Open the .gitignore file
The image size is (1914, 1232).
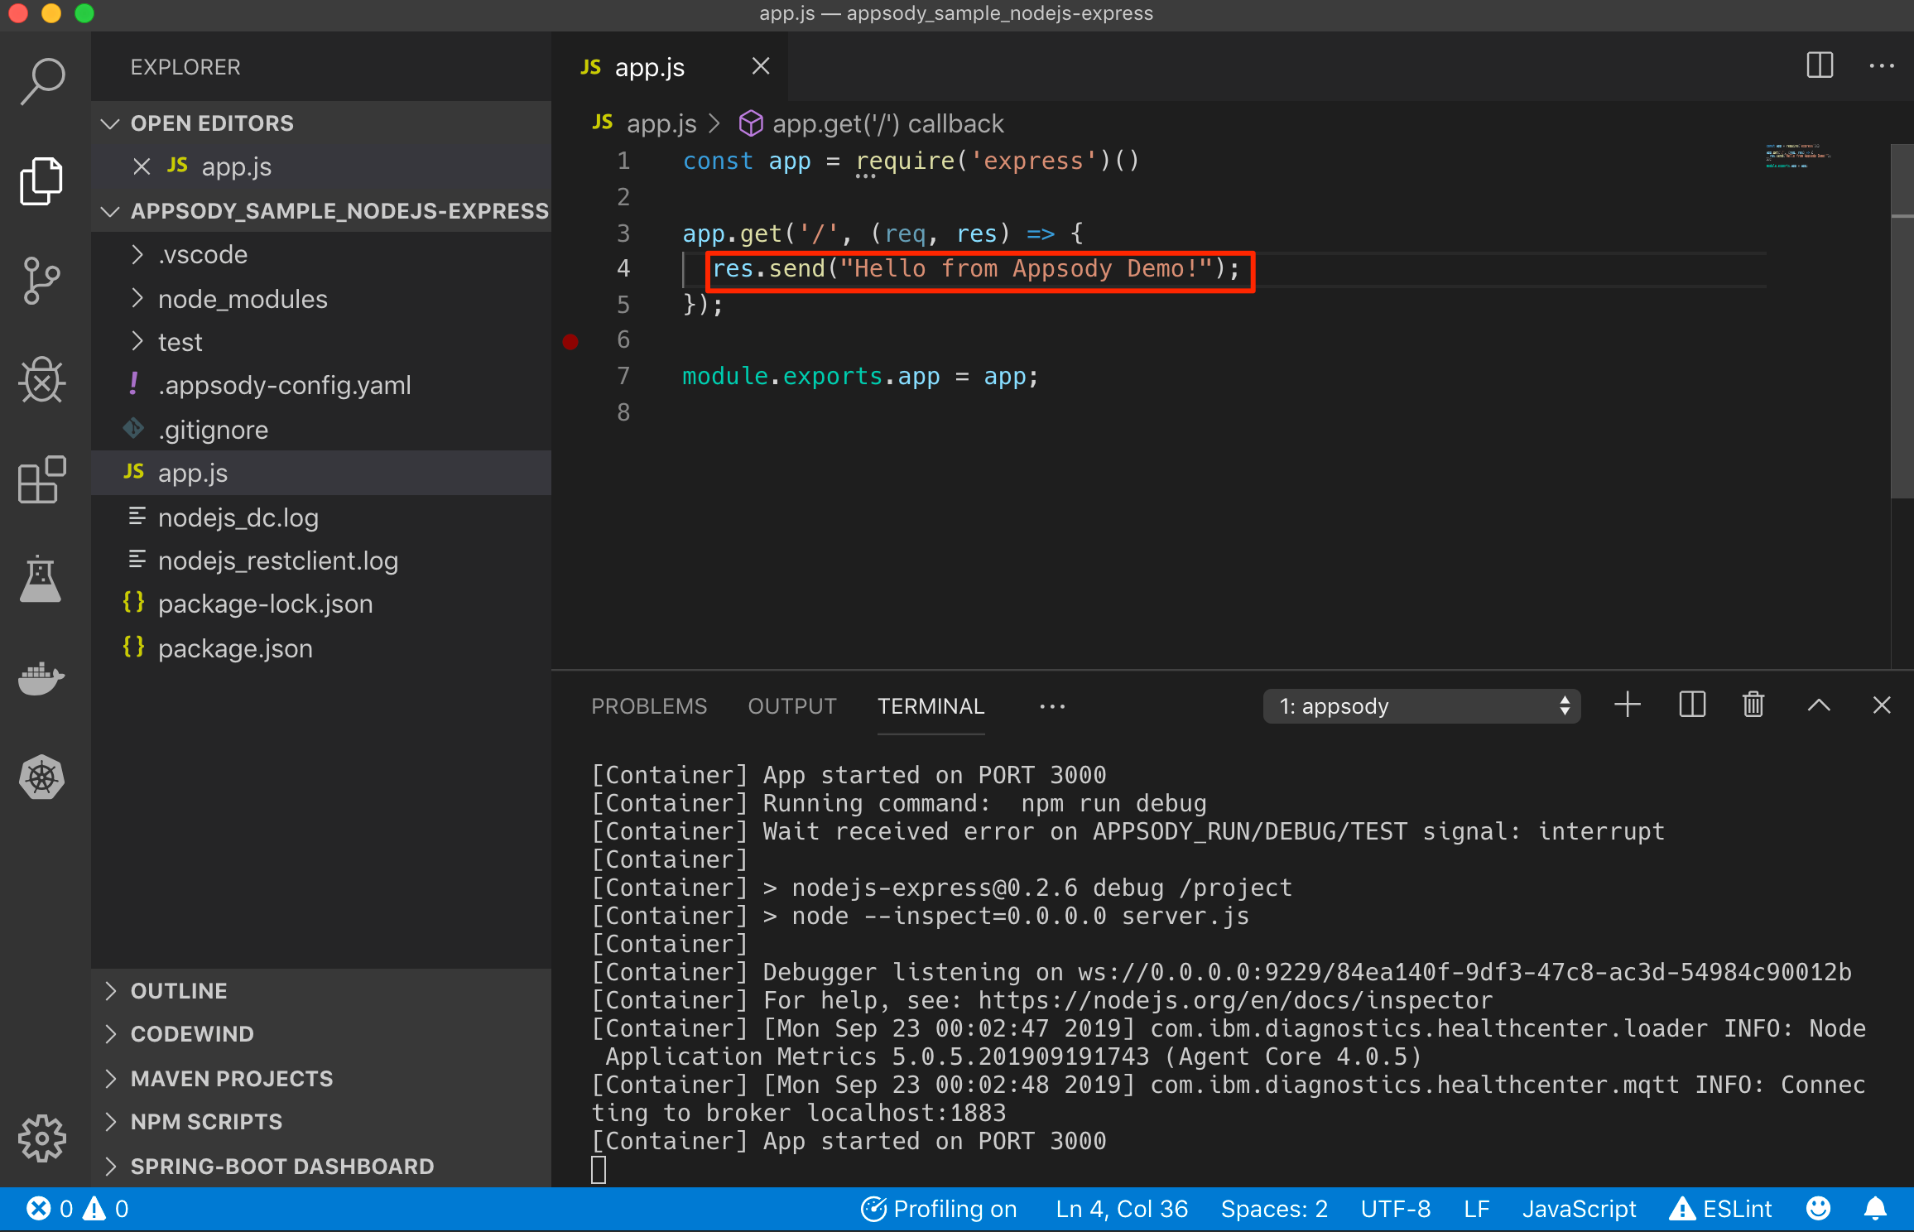click(x=321, y=430)
